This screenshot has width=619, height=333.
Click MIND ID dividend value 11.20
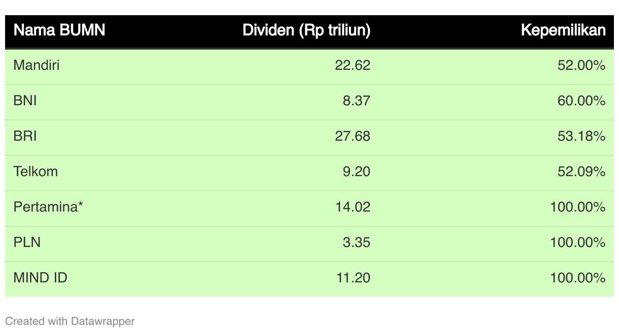point(353,278)
